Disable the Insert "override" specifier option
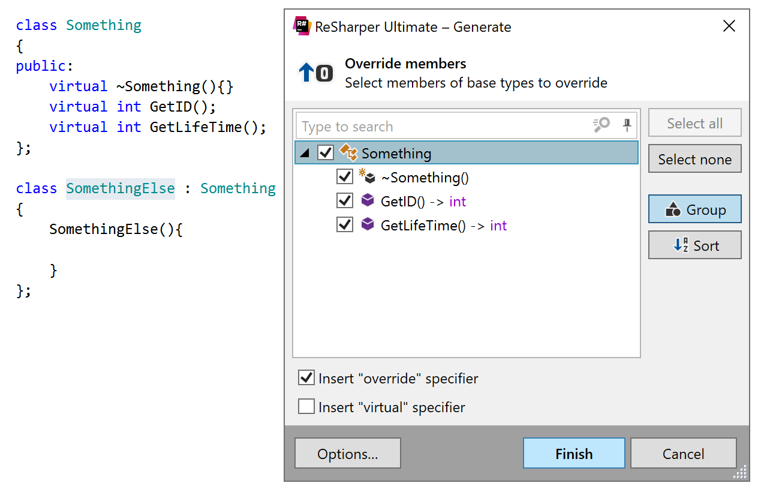This screenshot has height=492, width=758. [306, 377]
